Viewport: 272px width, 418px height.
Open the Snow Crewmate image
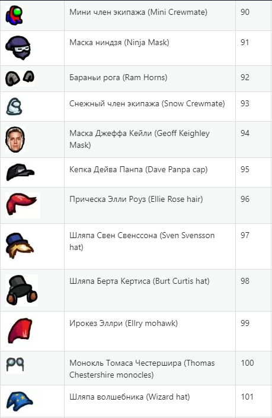coord(14,106)
